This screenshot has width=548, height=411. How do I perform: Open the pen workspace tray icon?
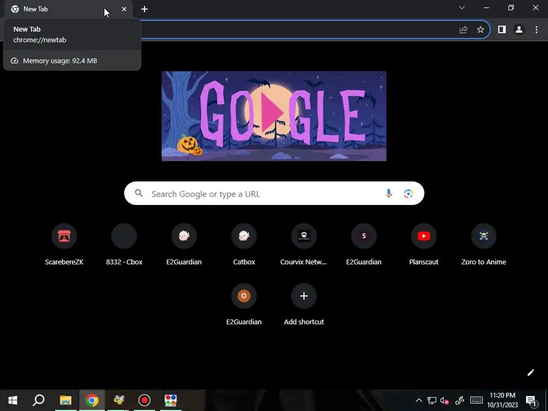click(x=460, y=400)
